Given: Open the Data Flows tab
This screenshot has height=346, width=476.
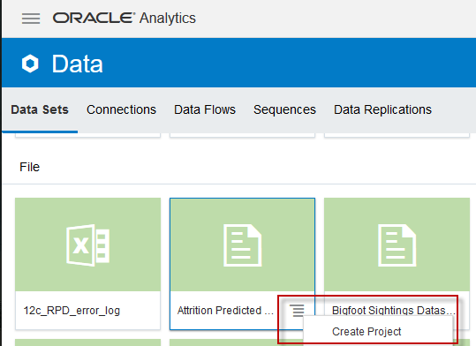Looking at the screenshot, I should 205,109.
